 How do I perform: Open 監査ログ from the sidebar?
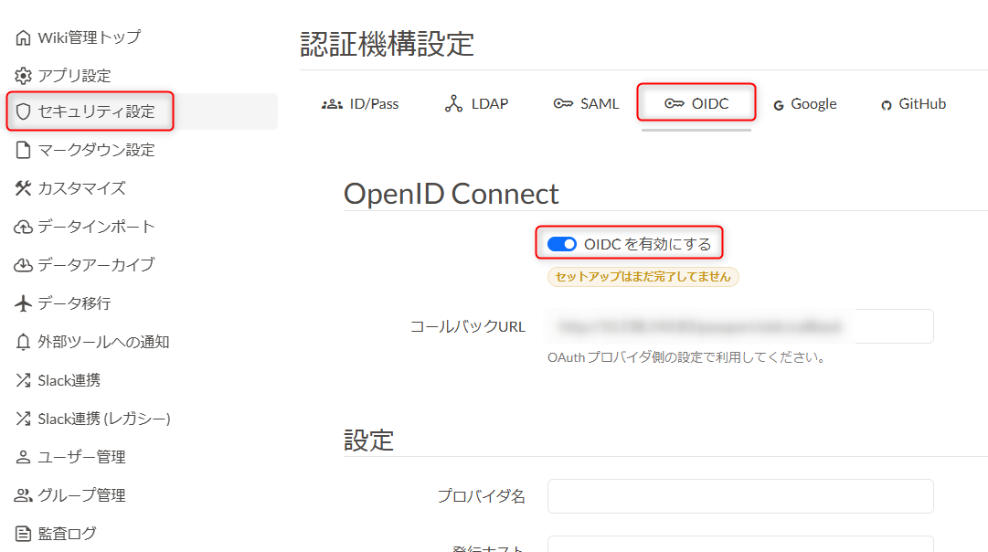(x=67, y=534)
